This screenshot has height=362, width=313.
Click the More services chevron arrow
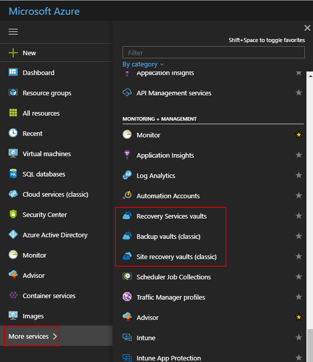point(55,336)
